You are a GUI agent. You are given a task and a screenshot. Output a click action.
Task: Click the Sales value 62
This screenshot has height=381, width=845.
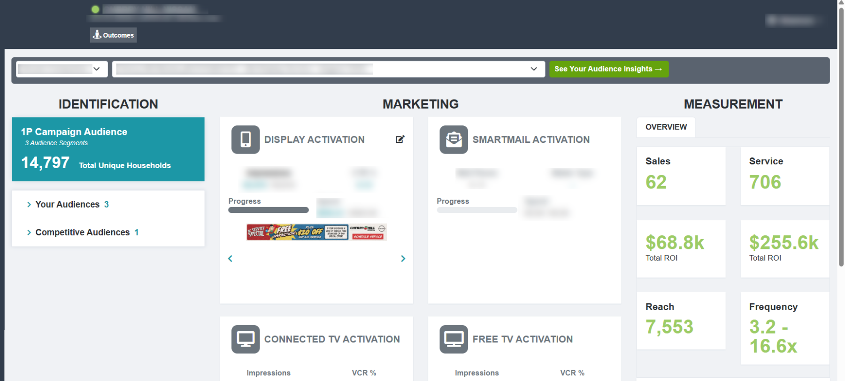[656, 182]
